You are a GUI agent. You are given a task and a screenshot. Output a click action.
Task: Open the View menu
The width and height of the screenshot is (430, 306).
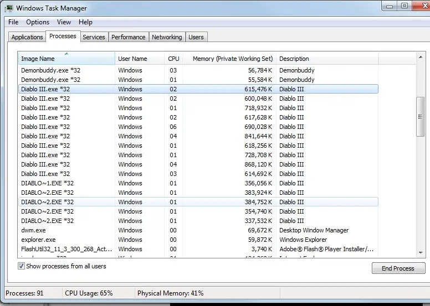(64, 22)
